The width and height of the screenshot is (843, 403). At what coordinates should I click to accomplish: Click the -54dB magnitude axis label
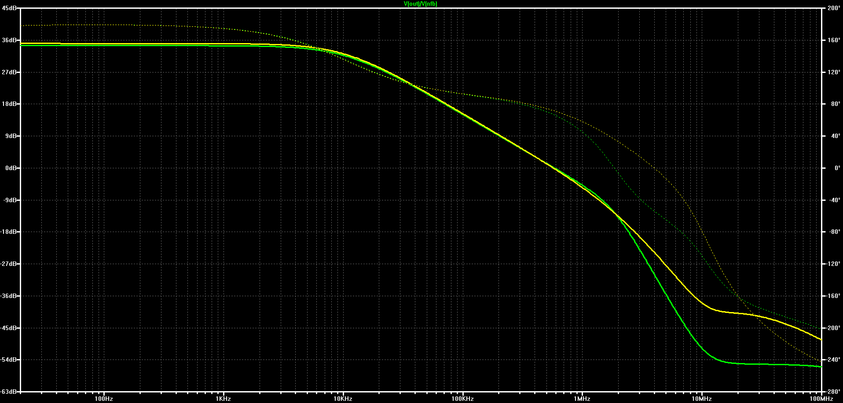(x=8, y=360)
